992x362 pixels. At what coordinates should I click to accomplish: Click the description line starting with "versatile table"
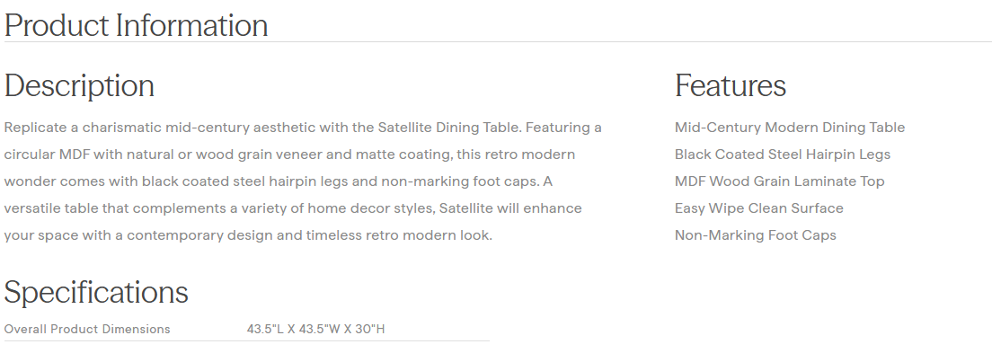click(x=293, y=208)
